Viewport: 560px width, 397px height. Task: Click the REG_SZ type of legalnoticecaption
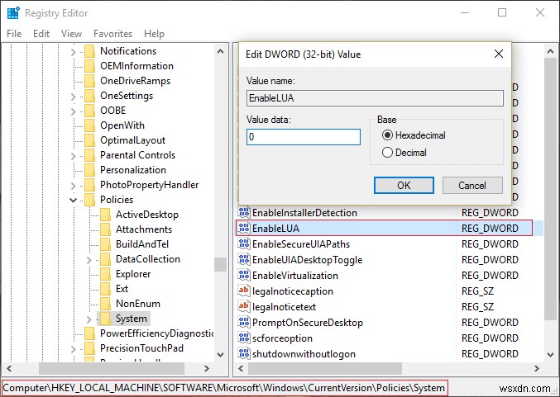click(477, 291)
